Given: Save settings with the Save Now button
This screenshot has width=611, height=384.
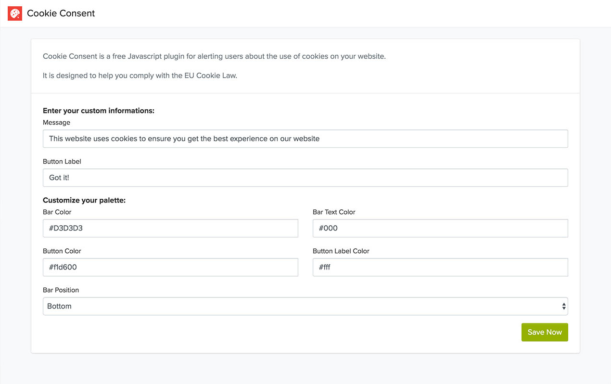Looking at the screenshot, I should coord(545,332).
